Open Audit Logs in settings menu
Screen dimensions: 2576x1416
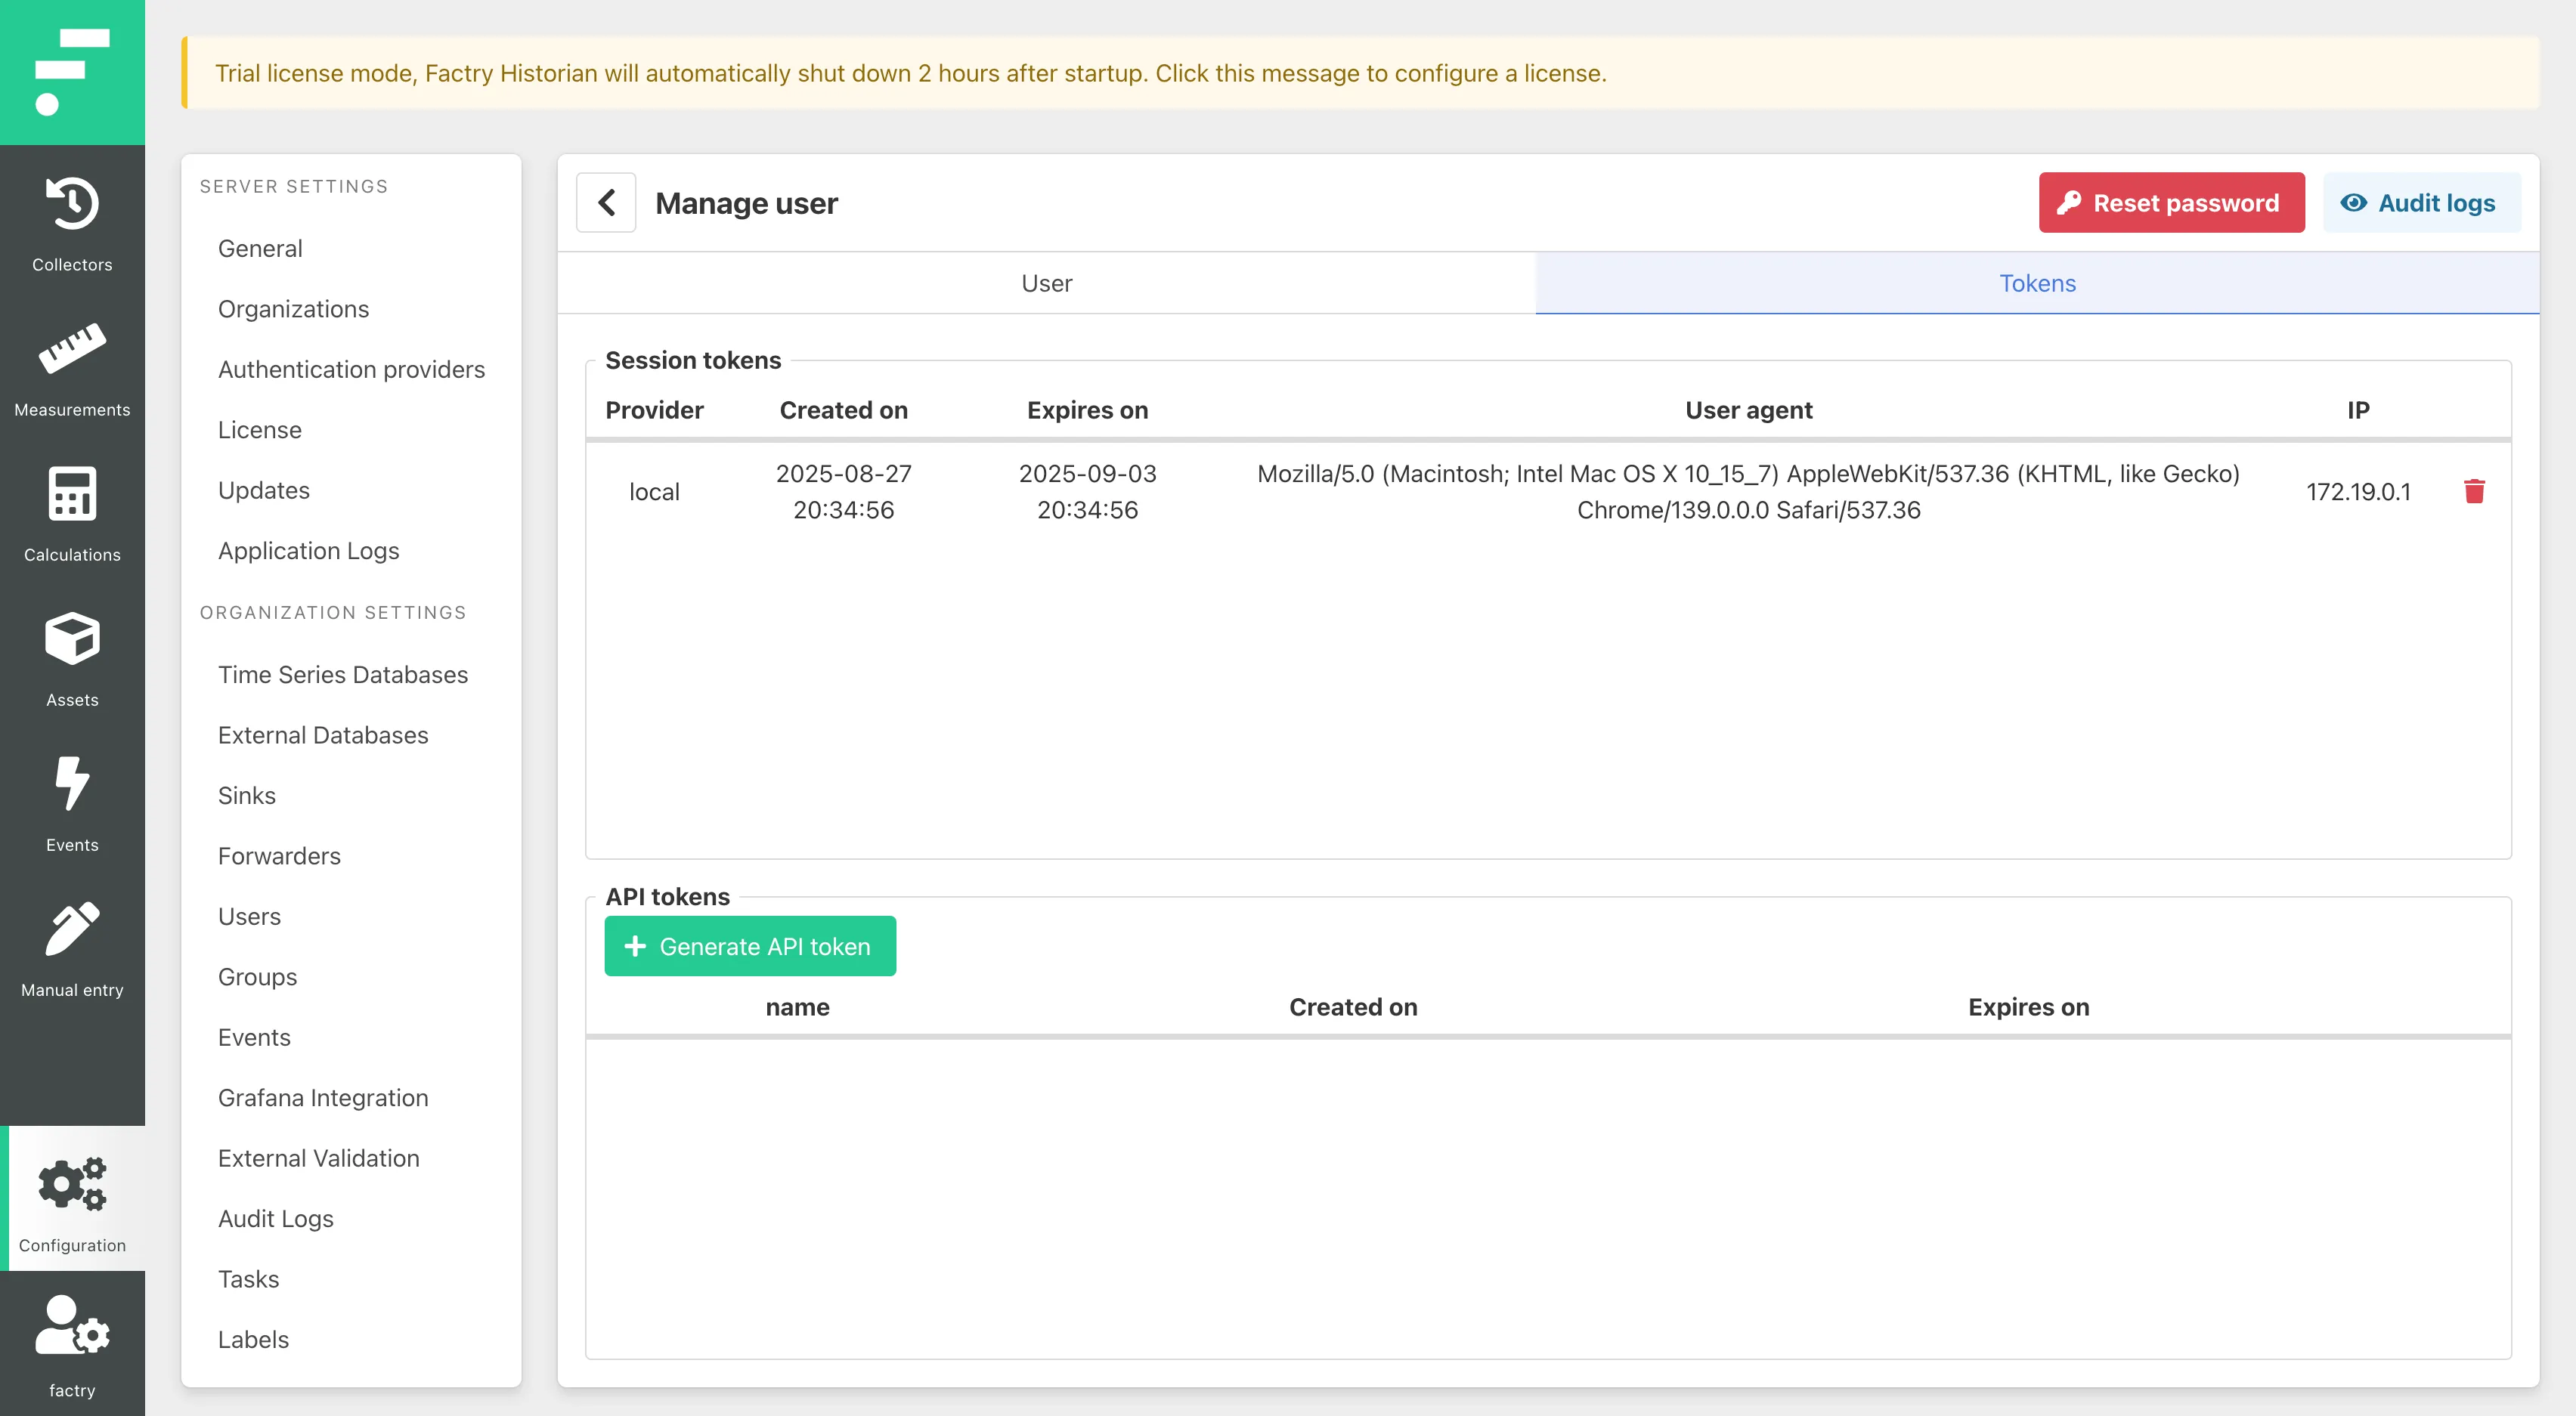pyautogui.click(x=275, y=1219)
